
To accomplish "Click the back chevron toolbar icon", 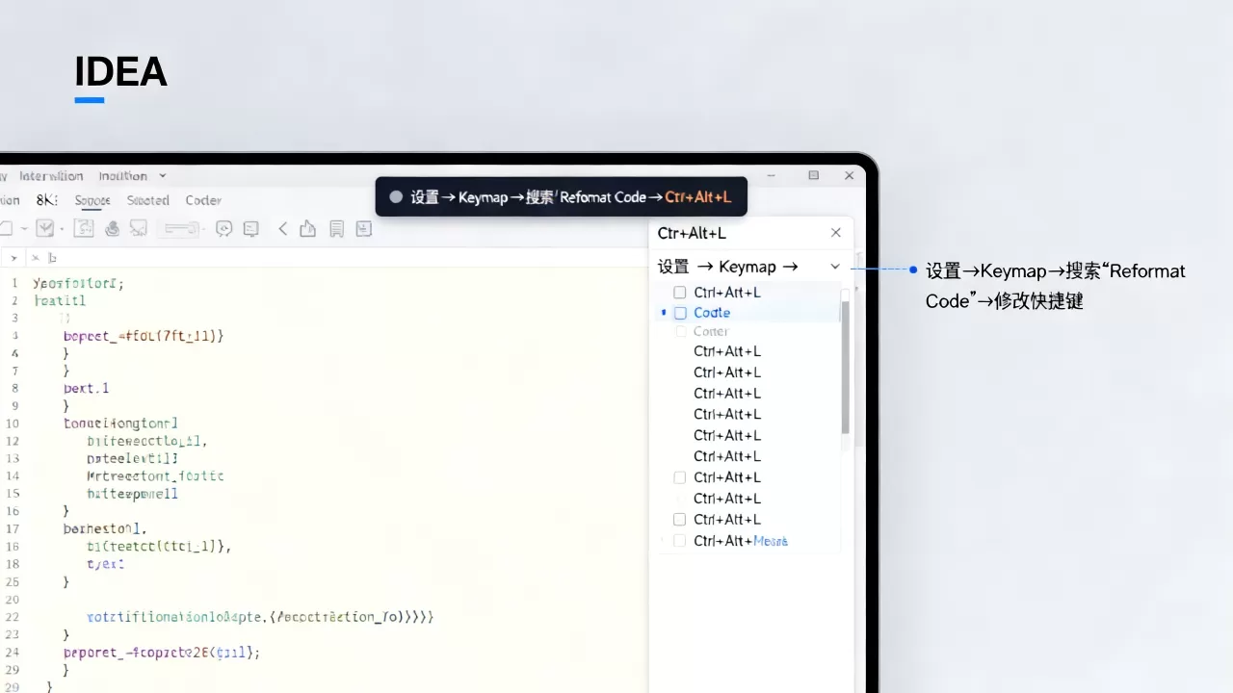I will point(283,228).
